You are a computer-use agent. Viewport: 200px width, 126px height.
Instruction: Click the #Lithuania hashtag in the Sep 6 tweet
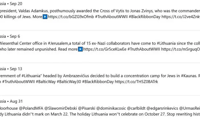[x=166, y=43]
